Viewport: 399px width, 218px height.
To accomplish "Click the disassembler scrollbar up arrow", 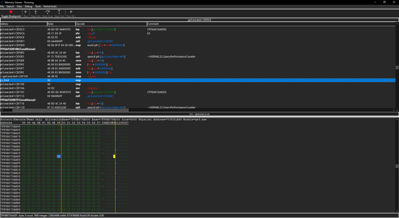I will (397, 24).
